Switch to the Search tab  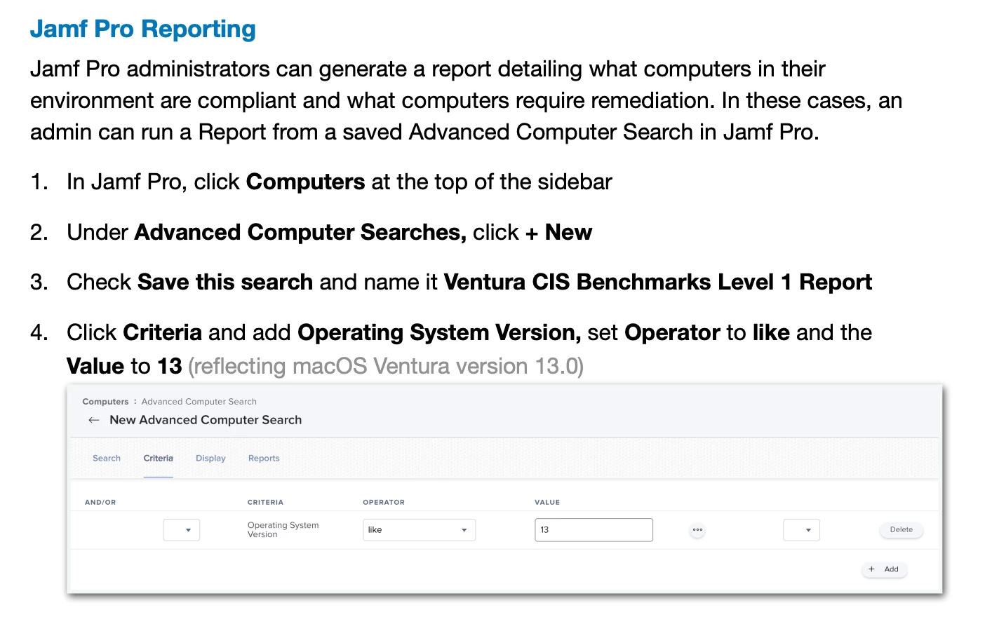tap(107, 459)
